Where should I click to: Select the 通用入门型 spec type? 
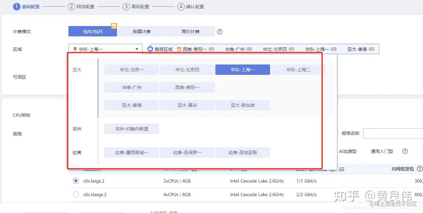[382, 151]
